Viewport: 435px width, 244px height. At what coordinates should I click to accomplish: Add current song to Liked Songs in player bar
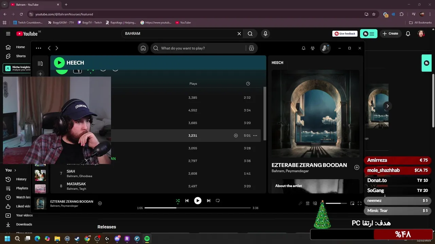(x=100, y=203)
